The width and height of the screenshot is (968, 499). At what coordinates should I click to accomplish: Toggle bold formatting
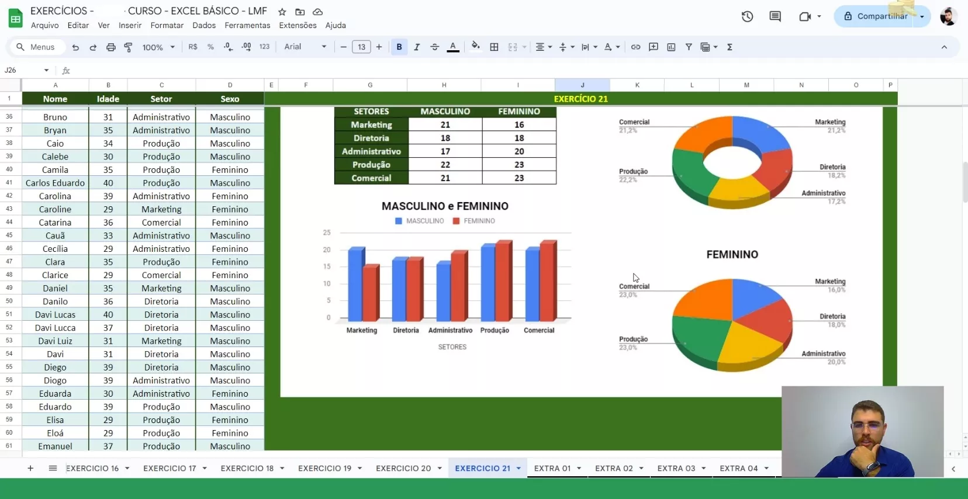[399, 47]
